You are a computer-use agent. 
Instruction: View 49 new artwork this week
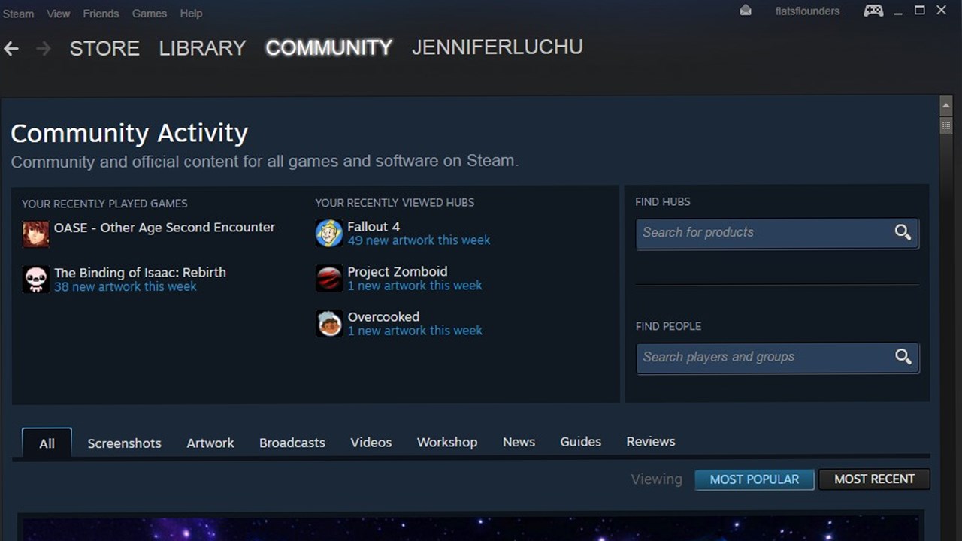point(419,240)
